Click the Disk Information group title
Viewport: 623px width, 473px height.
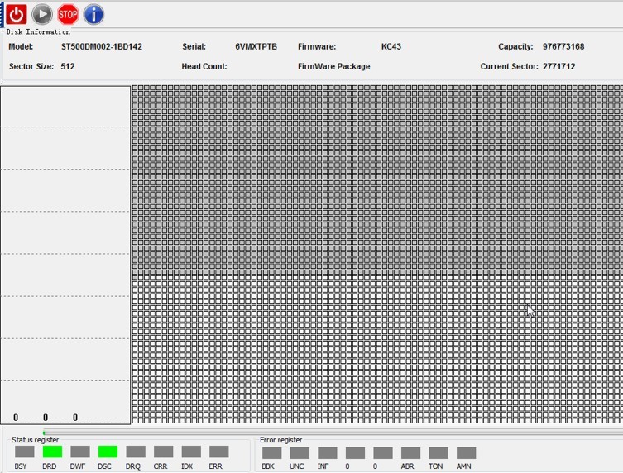coord(38,31)
